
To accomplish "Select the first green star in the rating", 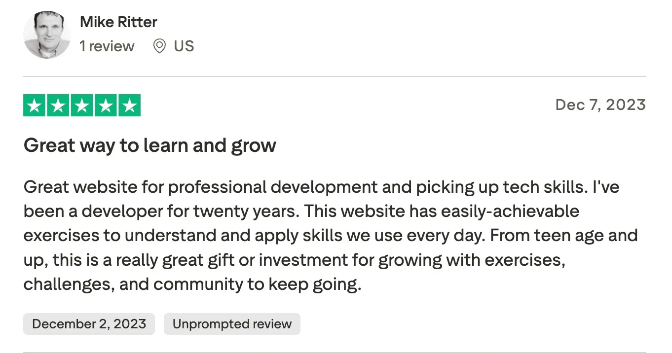I will pos(34,105).
